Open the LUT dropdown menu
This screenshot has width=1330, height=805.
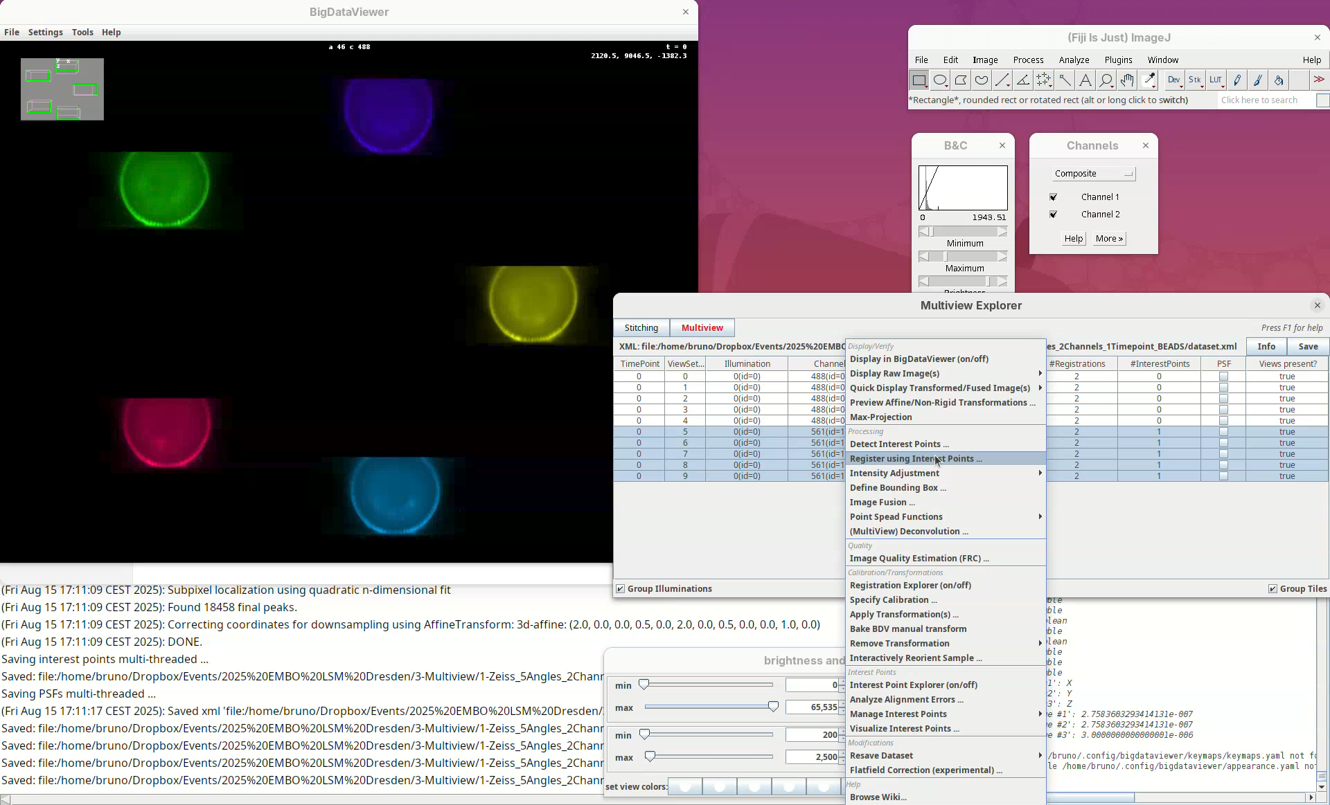point(1216,80)
